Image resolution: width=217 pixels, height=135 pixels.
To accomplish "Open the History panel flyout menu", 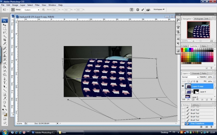I will point(214,105).
